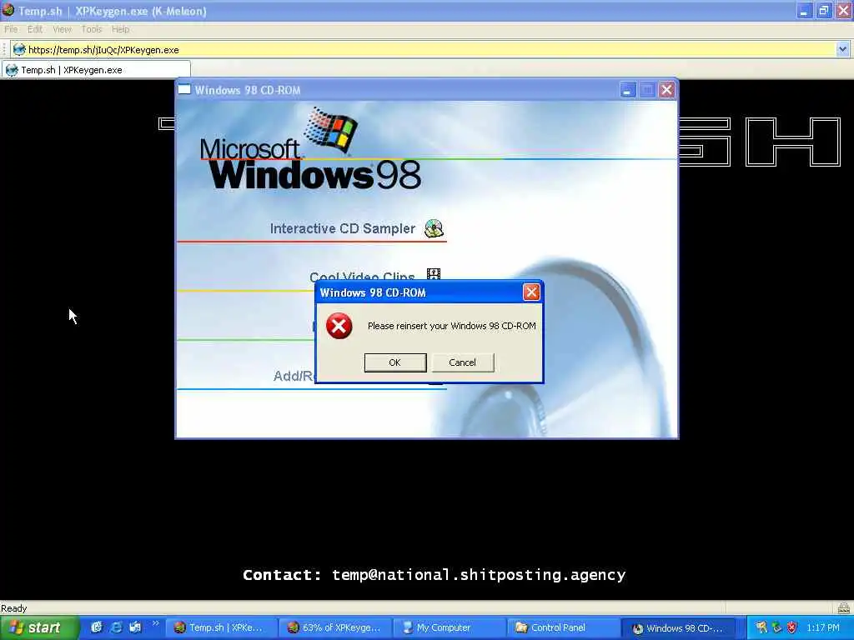This screenshot has width=854, height=640.
Task: Click Windows 98 CD-ROM taskbar button
Action: (x=677, y=628)
